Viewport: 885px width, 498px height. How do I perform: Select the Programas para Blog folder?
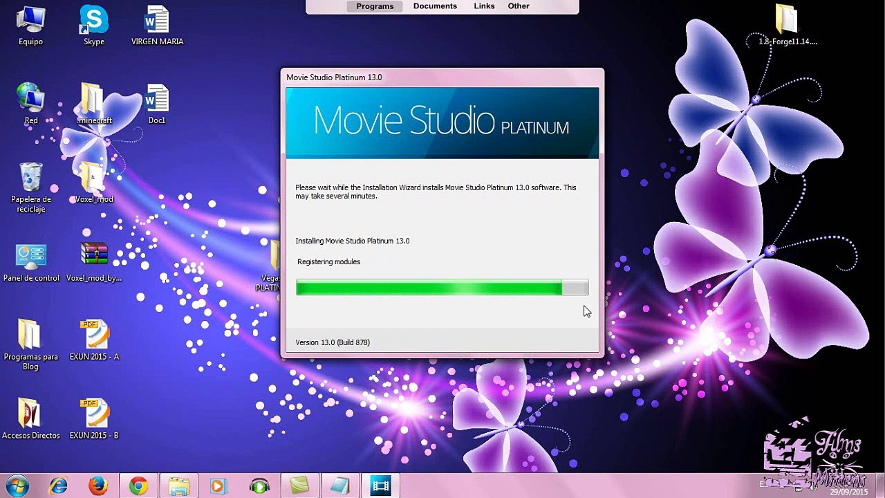(x=30, y=345)
